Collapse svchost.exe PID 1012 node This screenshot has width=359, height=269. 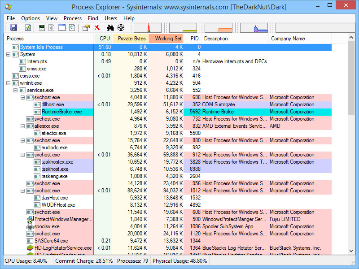[x=23, y=191]
